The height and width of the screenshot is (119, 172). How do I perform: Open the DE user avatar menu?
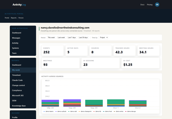157,5
